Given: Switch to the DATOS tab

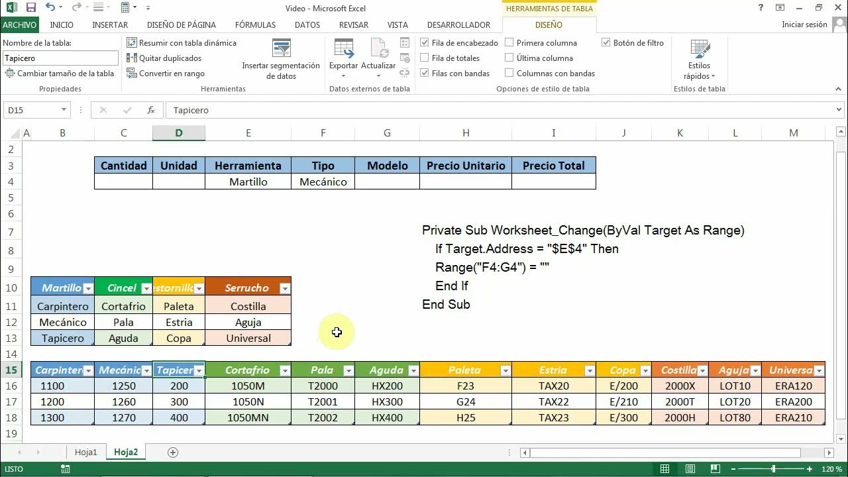Looking at the screenshot, I should [x=307, y=25].
